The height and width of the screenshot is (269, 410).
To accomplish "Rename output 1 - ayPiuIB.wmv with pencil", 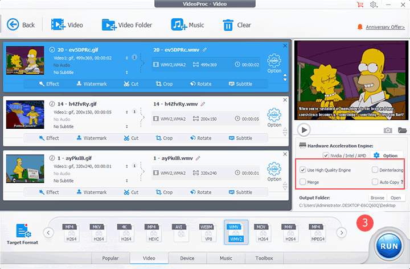I will (198, 158).
